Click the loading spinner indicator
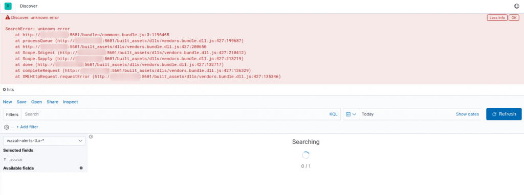 point(306,155)
